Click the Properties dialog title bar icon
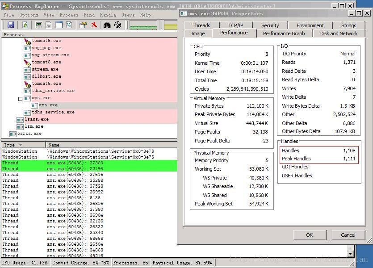The width and height of the screenshot is (373, 268). tap(184, 13)
